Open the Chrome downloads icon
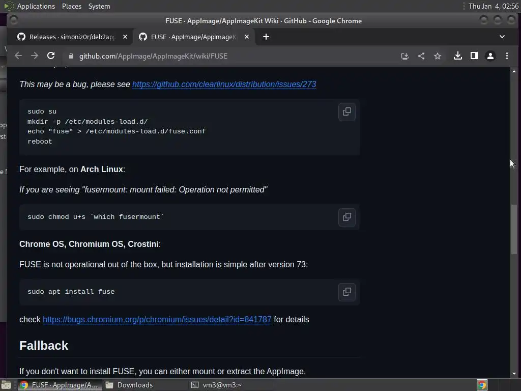The width and height of the screenshot is (521, 391). click(458, 56)
